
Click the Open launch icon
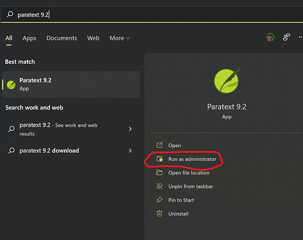[159, 145]
